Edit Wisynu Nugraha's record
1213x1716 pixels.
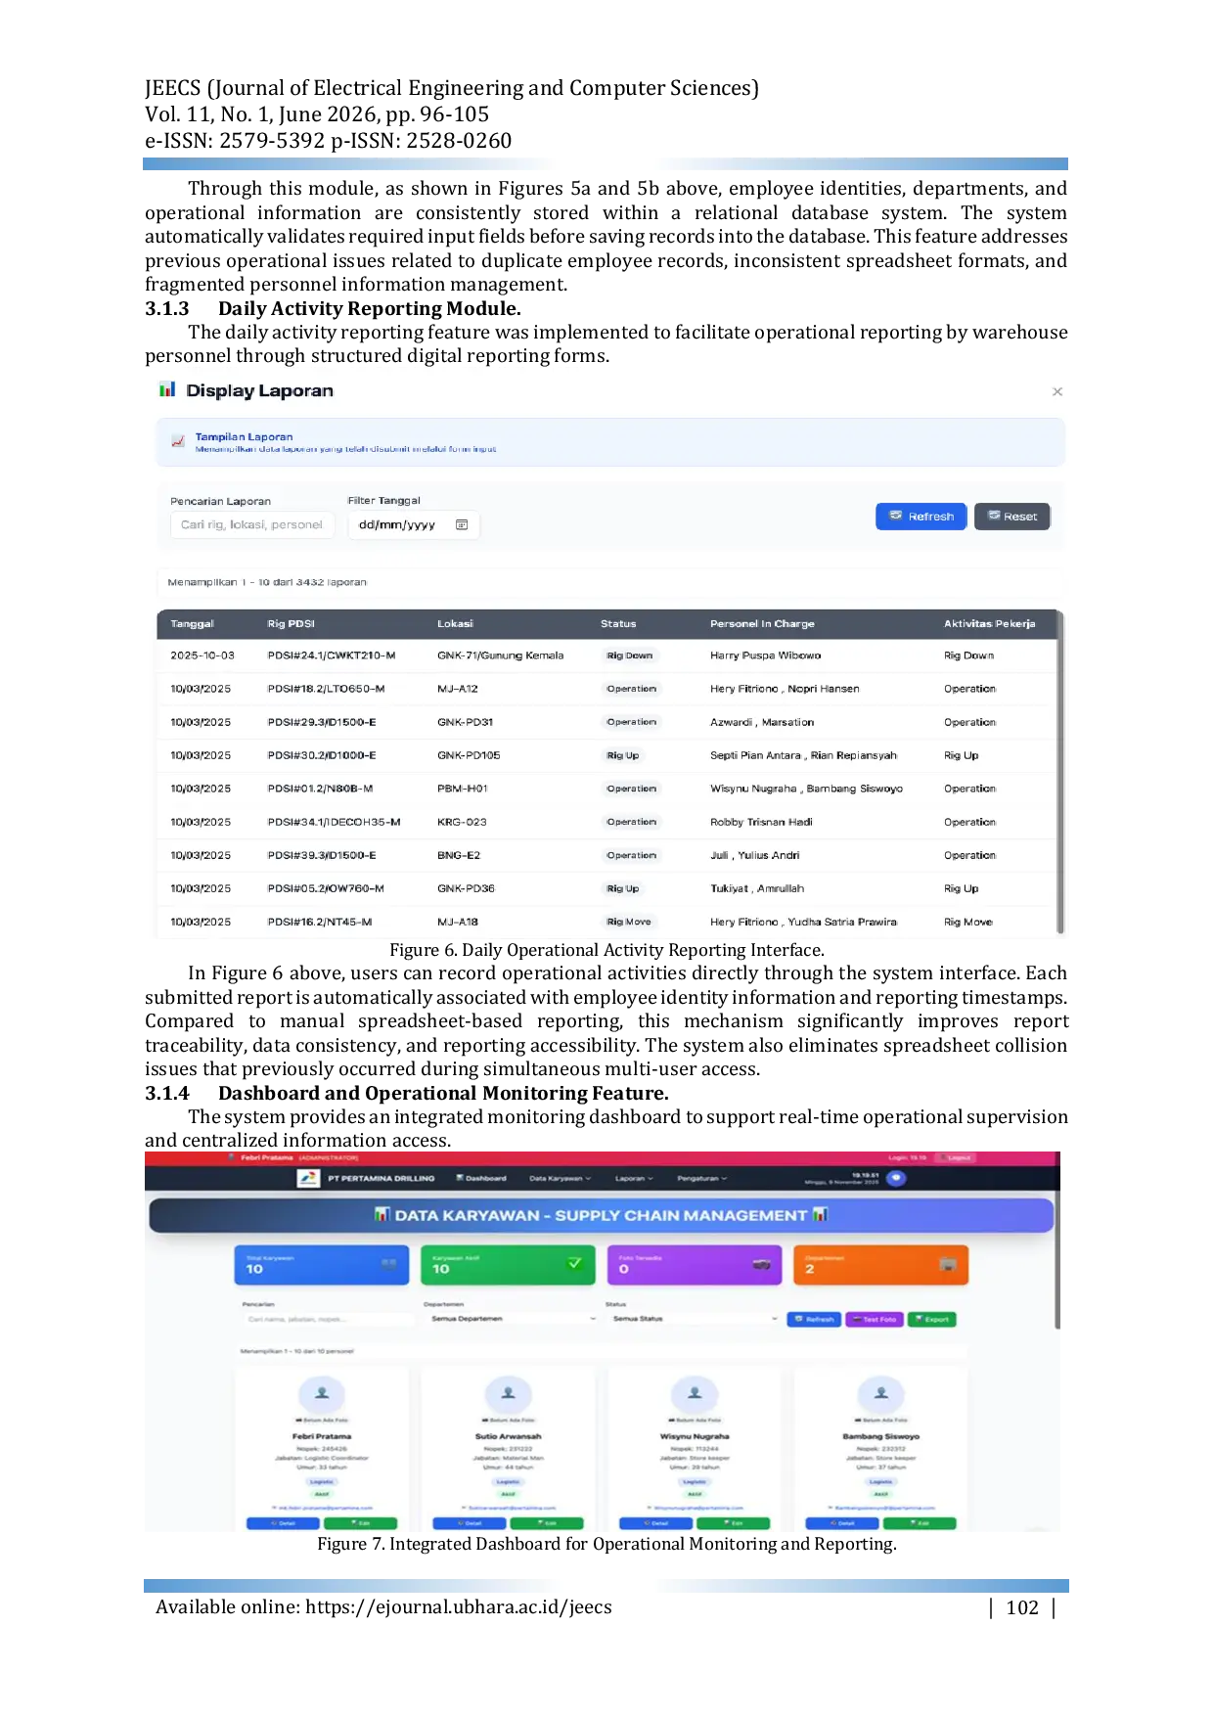click(x=734, y=1523)
